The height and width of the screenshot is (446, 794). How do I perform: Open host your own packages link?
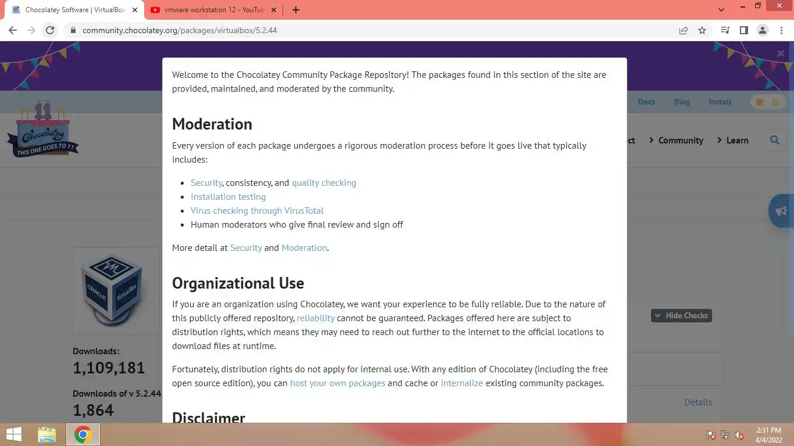point(338,383)
